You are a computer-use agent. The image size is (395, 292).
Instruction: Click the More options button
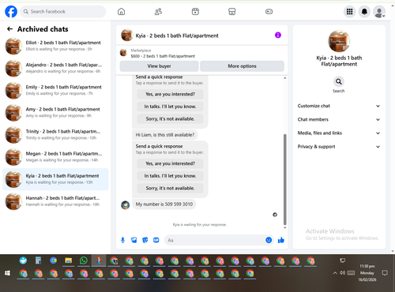tap(242, 66)
